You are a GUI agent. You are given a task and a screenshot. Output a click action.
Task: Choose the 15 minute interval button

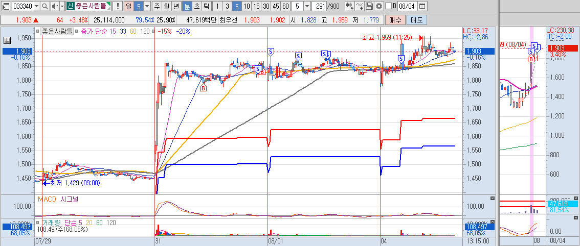[256, 6]
